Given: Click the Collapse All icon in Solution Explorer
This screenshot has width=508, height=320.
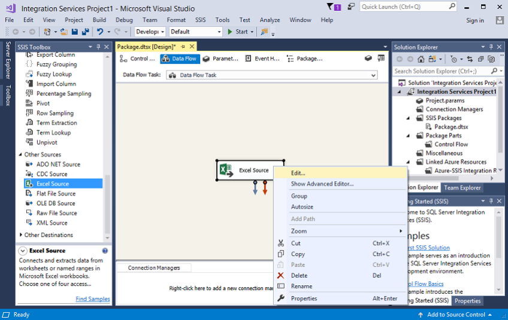Looking at the screenshot, I should pyautogui.click(x=481, y=59).
